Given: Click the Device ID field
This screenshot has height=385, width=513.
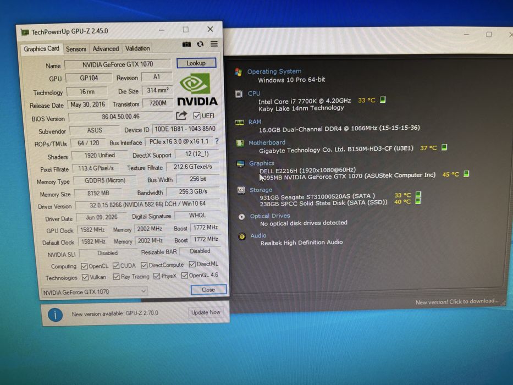Looking at the screenshot, I should pyautogui.click(x=185, y=129).
